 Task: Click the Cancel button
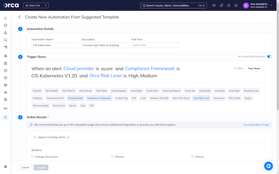pyautogui.click(x=25, y=168)
